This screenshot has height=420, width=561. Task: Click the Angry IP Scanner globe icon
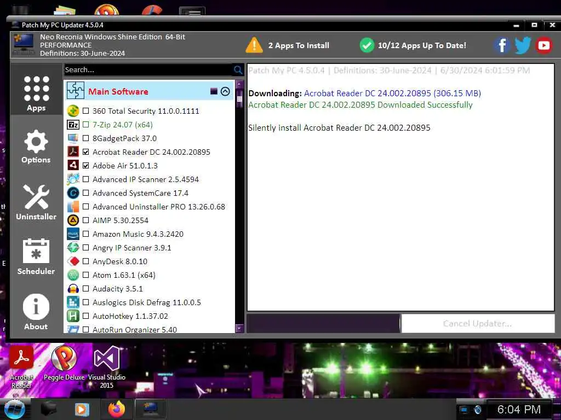(x=73, y=248)
